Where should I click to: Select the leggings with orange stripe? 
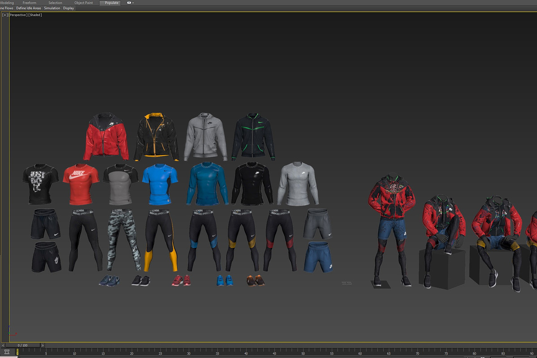[x=161, y=240]
